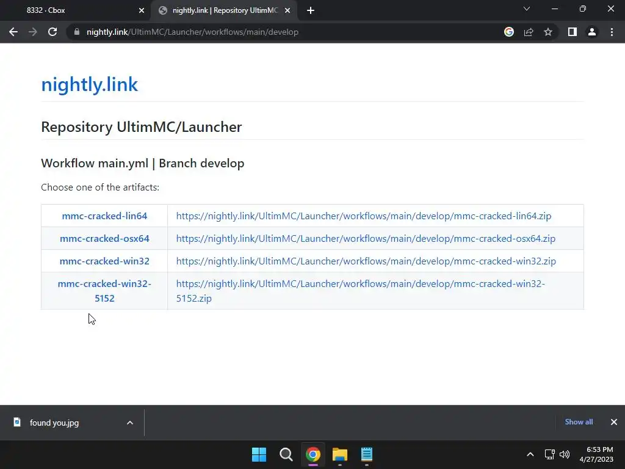625x469 pixels.
Task: Click the forward navigation arrow
Action: click(x=33, y=32)
